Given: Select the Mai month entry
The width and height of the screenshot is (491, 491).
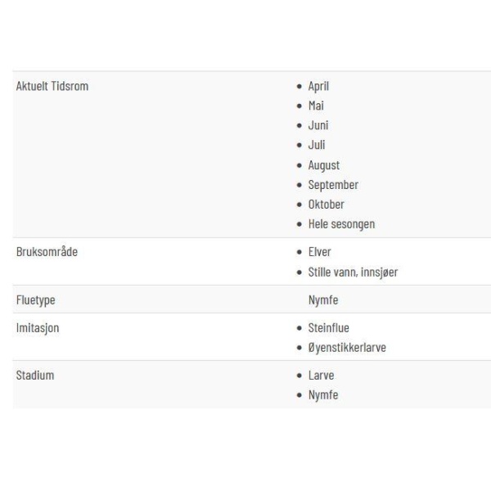Looking at the screenshot, I should (x=316, y=106).
